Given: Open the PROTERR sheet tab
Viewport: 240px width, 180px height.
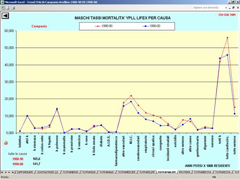Looking at the screenshot, I should 185,172.
